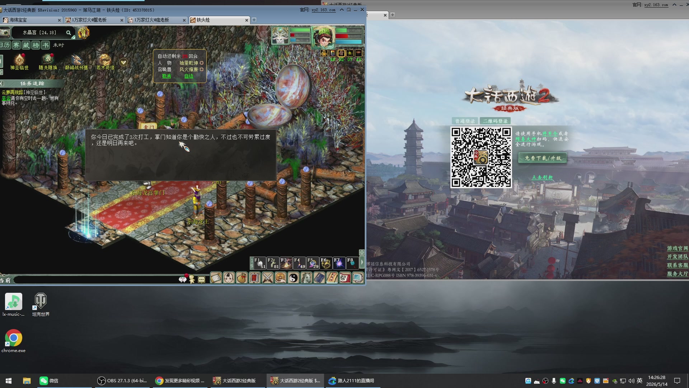This screenshot has width=689, height=388.
Task: Switch to 海绵宝宝 character tab
Action: click(32, 20)
